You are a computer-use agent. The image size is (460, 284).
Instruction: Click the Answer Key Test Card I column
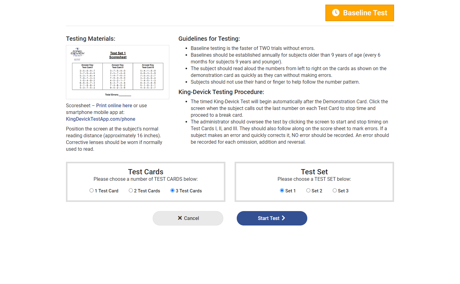tap(88, 77)
